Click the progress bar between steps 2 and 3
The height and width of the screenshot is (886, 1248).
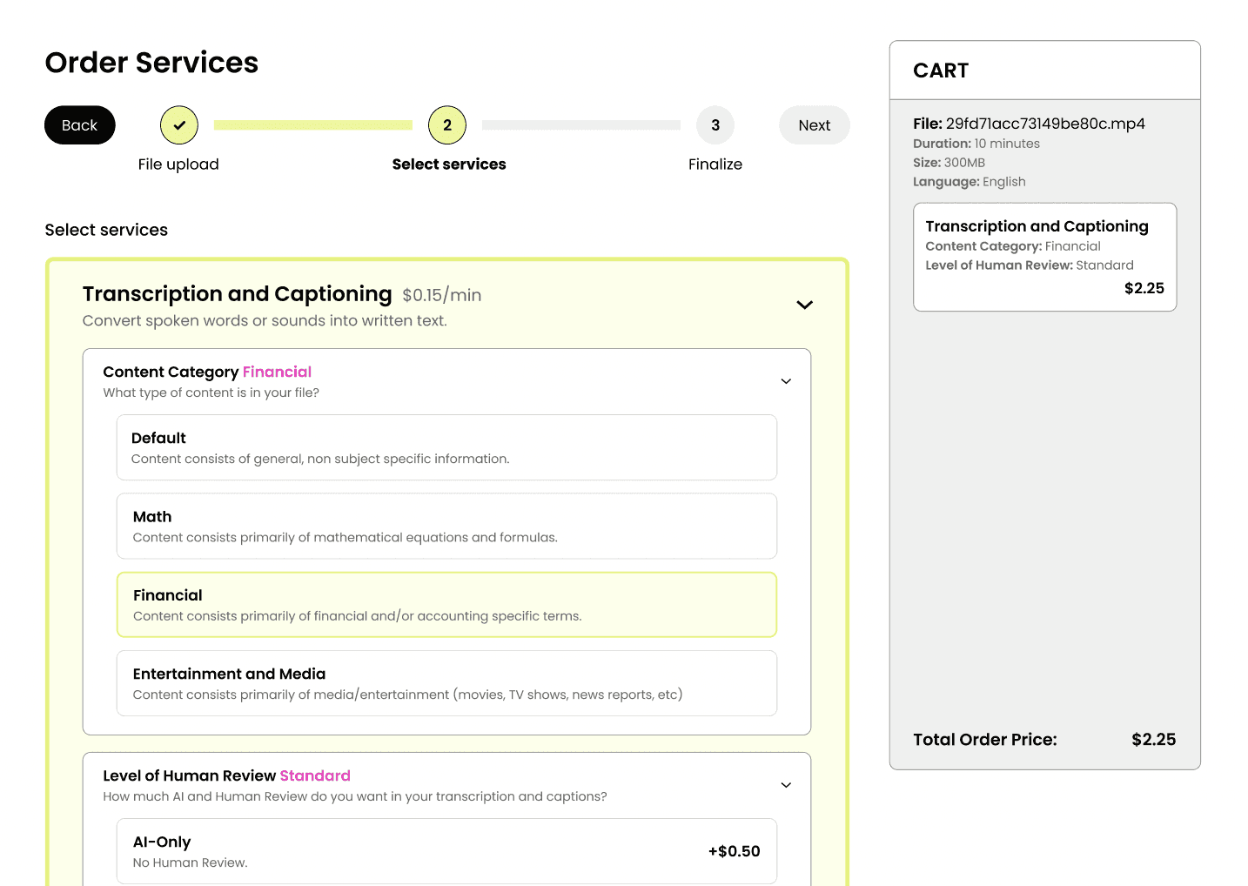(581, 125)
